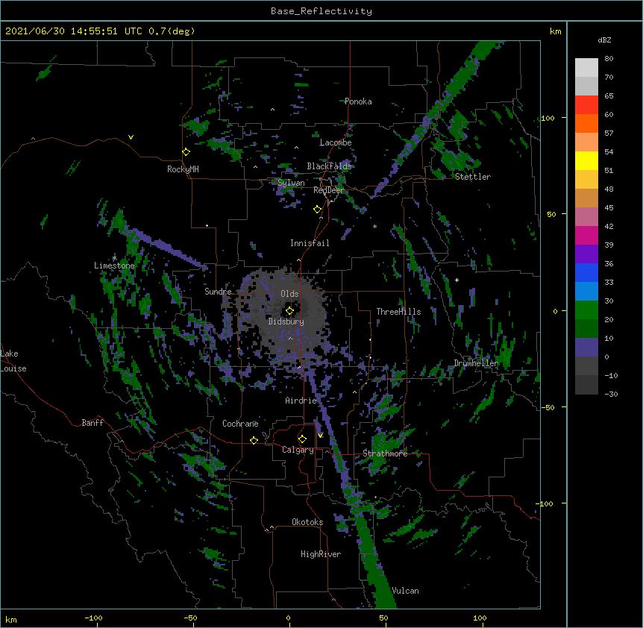Click the Calgary city label
This screenshot has height=628, width=643.
(298, 450)
